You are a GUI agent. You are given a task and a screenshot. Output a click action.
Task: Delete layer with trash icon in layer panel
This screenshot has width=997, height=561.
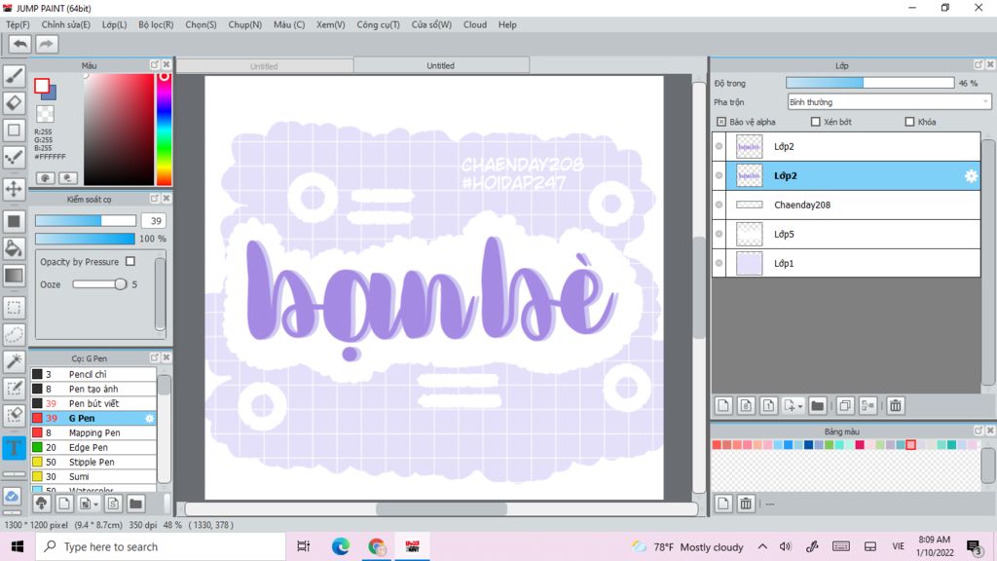(896, 406)
